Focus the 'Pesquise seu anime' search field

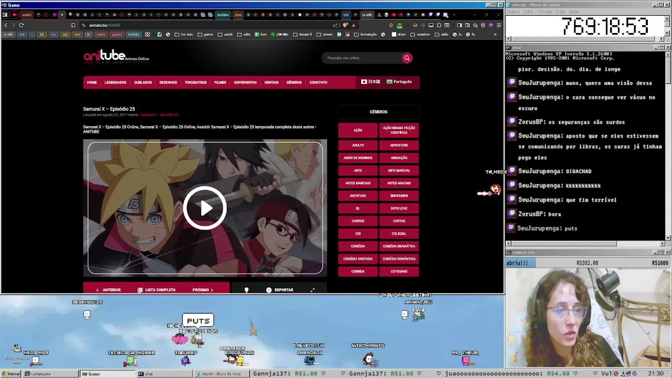click(x=361, y=58)
